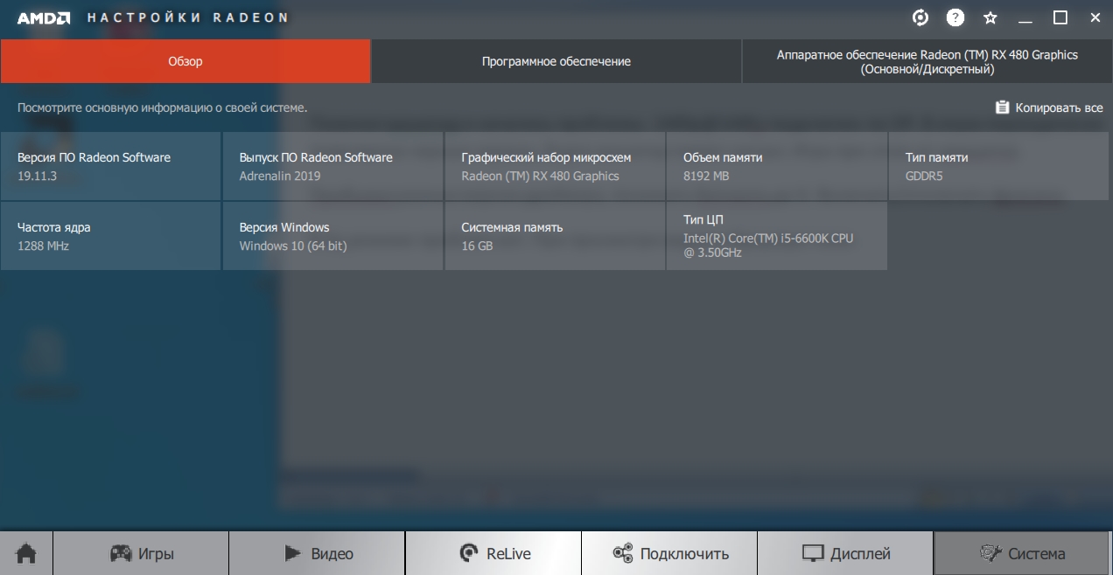This screenshot has width=1113, height=575.
Task: Click the Тип памяти GDDR5 tile
Action: coord(999,166)
